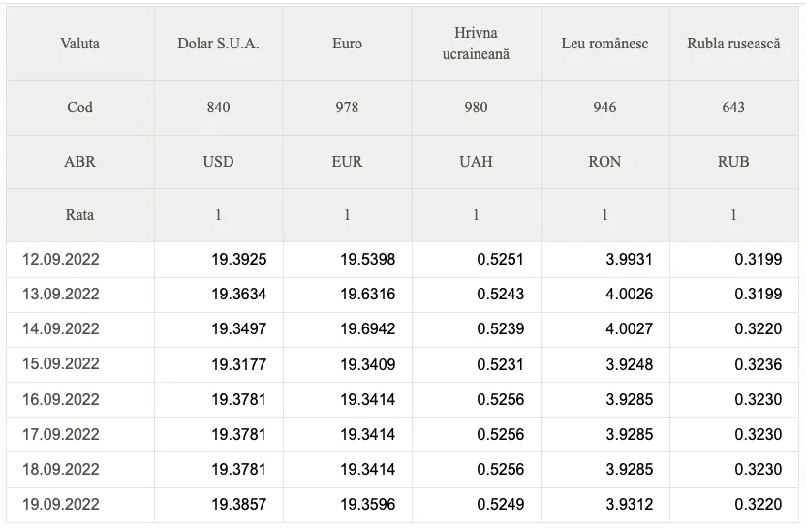Viewport: 806px width, 529px height.
Task: Click EUR rate 19.3596
Action: pyautogui.click(x=368, y=505)
